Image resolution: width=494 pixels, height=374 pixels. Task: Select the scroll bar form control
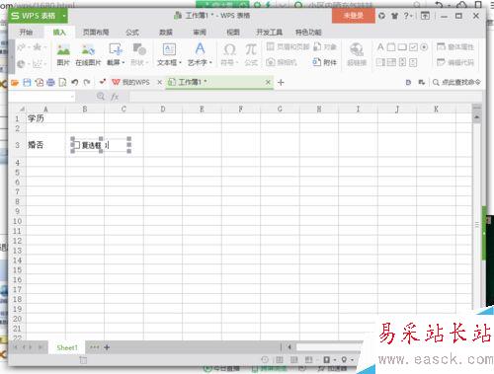[x=402, y=62]
